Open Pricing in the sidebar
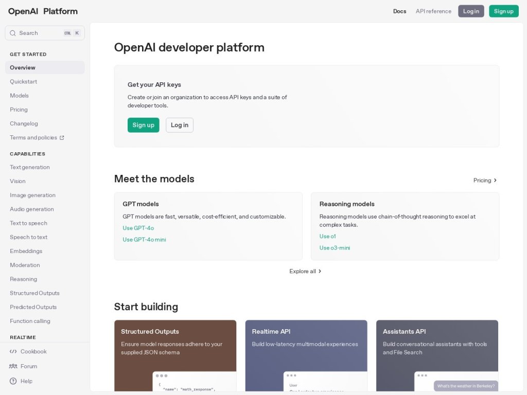Viewport: 527px width, 395px height. [19, 110]
